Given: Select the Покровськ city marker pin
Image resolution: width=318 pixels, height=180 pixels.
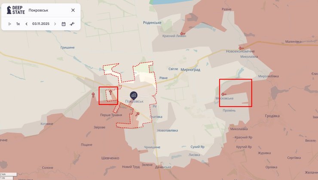Looking at the screenshot, I should pyautogui.click(x=134, y=95).
